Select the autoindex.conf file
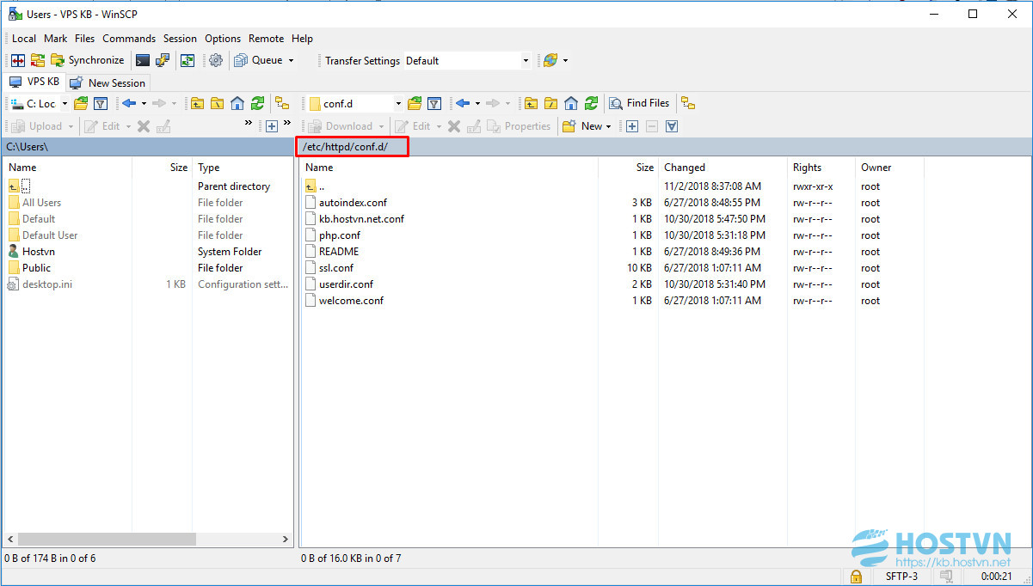This screenshot has height=586, width=1033. coord(353,203)
